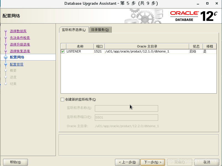This screenshot has width=222, height=166.
Task: Click the Oracle Database 12c logo
Action: tap(194, 16)
